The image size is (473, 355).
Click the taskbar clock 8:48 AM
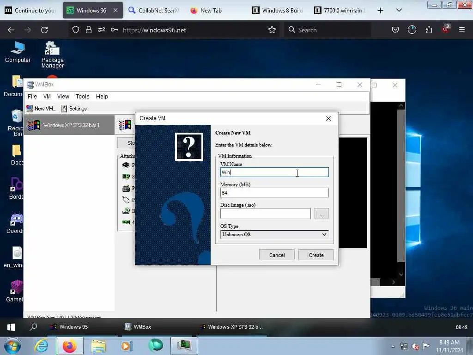click(x=449, y=346)
